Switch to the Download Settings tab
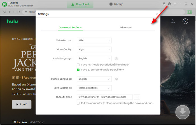The width and height of the screenshot is (196, 125). coord(70,27)
